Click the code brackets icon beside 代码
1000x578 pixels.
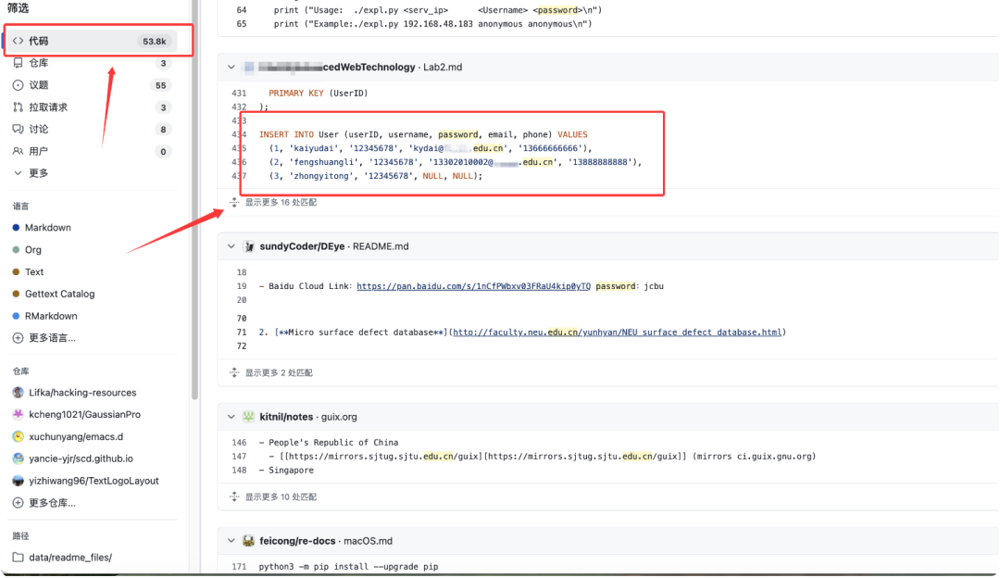coord(18,41)
